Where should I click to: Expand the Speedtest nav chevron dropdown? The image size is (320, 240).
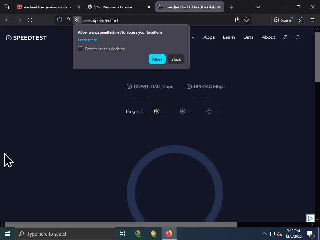193,37
